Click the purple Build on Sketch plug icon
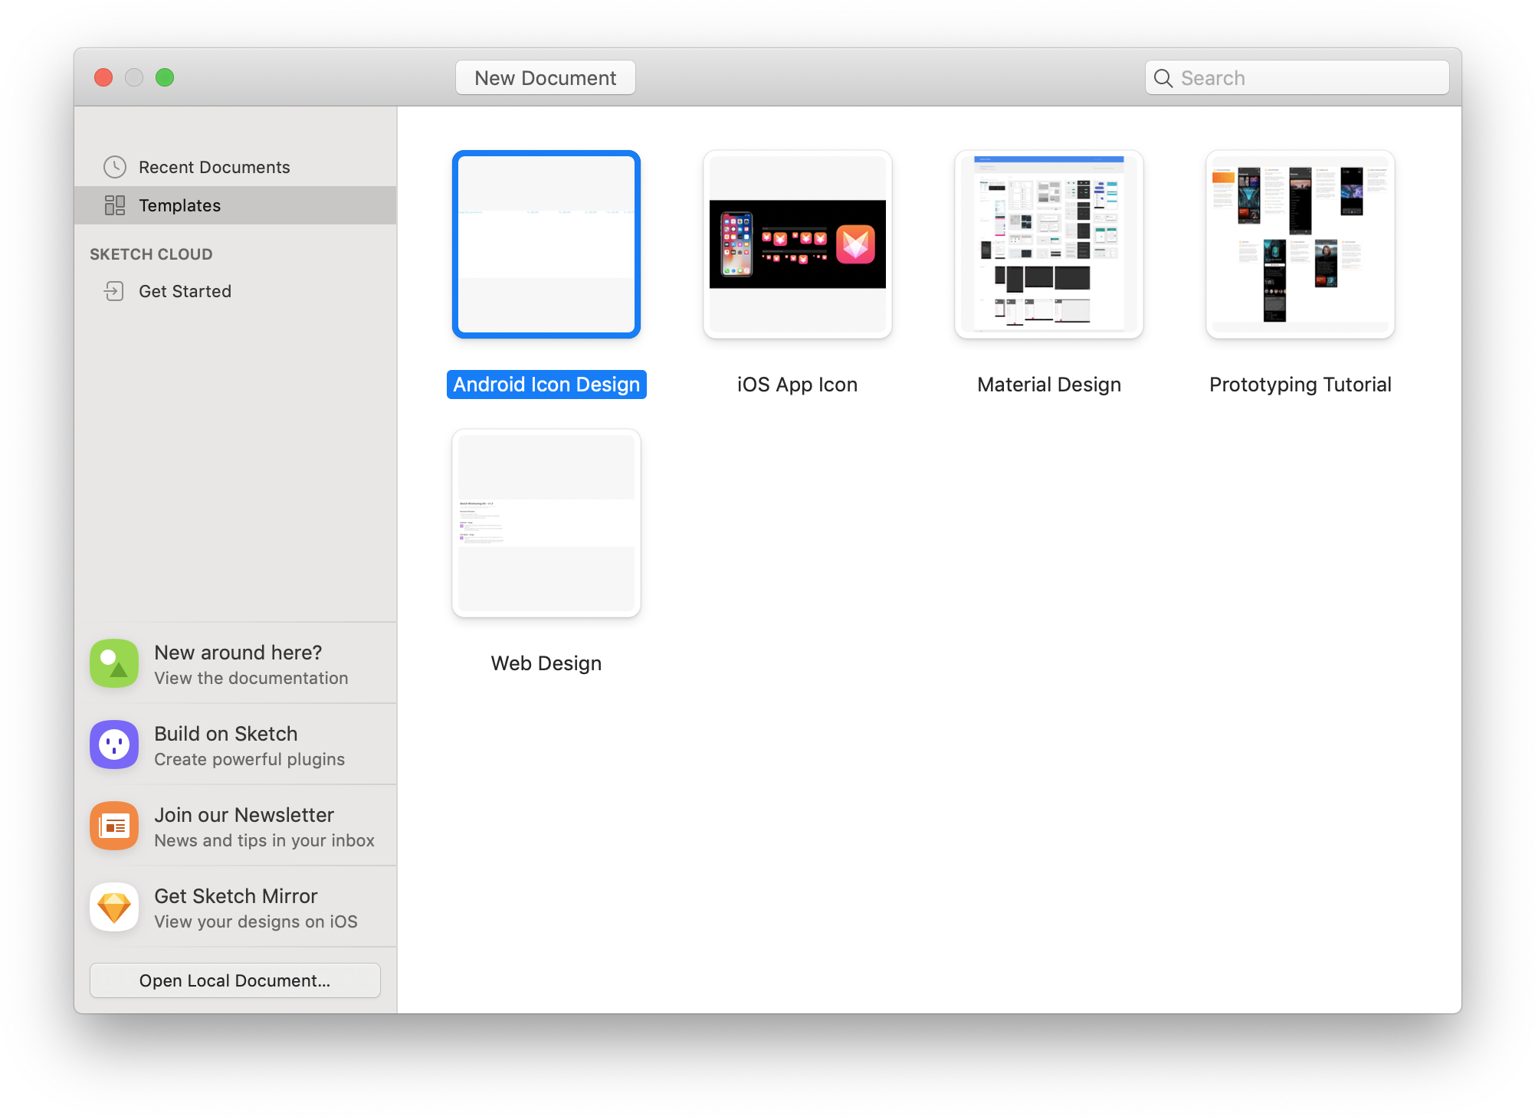The image size is (1535, 1116). 114,745
